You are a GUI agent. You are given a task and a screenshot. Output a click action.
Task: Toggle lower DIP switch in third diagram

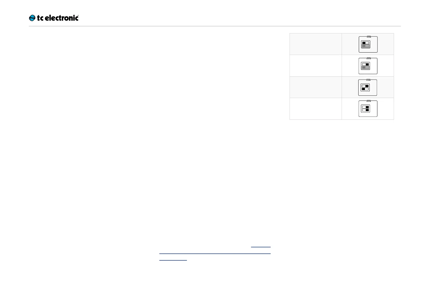click(365, 89)
